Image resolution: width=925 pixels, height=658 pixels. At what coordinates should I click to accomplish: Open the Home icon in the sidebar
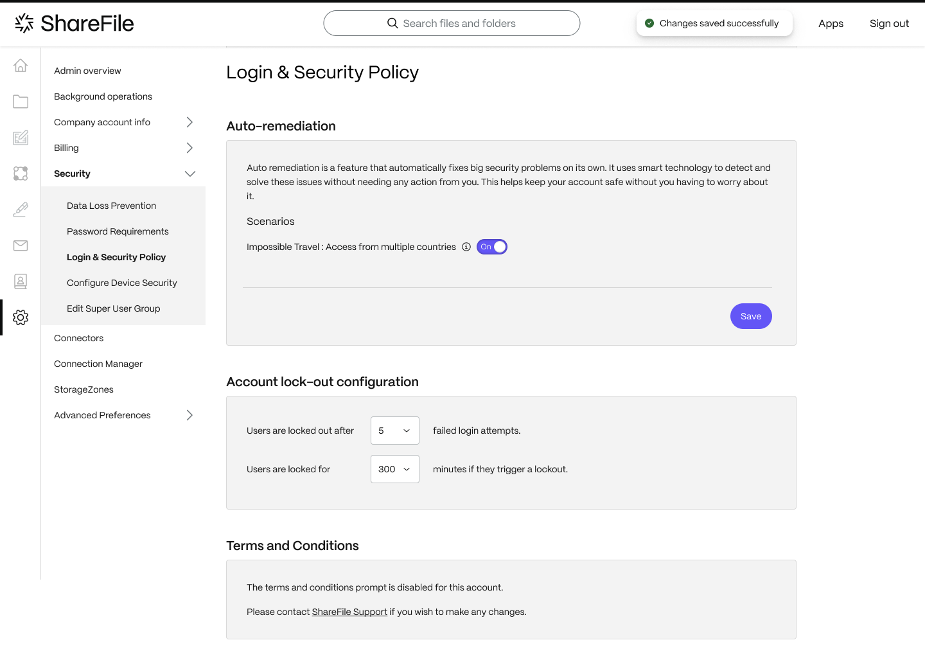pos(21,66)
